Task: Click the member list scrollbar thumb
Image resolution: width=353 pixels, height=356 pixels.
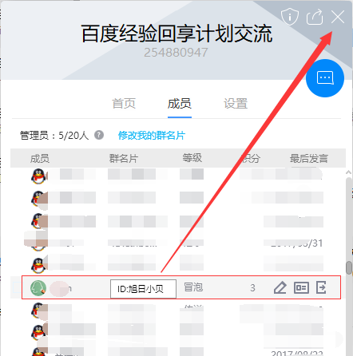Action: click(x=349, y=267)
